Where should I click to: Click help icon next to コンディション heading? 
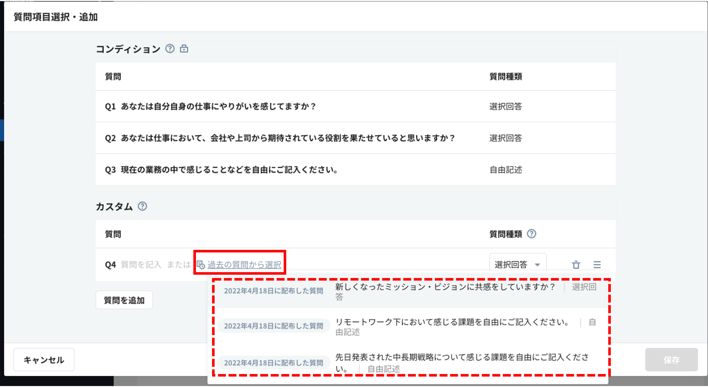pyautogui.click(x=170, y=49)
